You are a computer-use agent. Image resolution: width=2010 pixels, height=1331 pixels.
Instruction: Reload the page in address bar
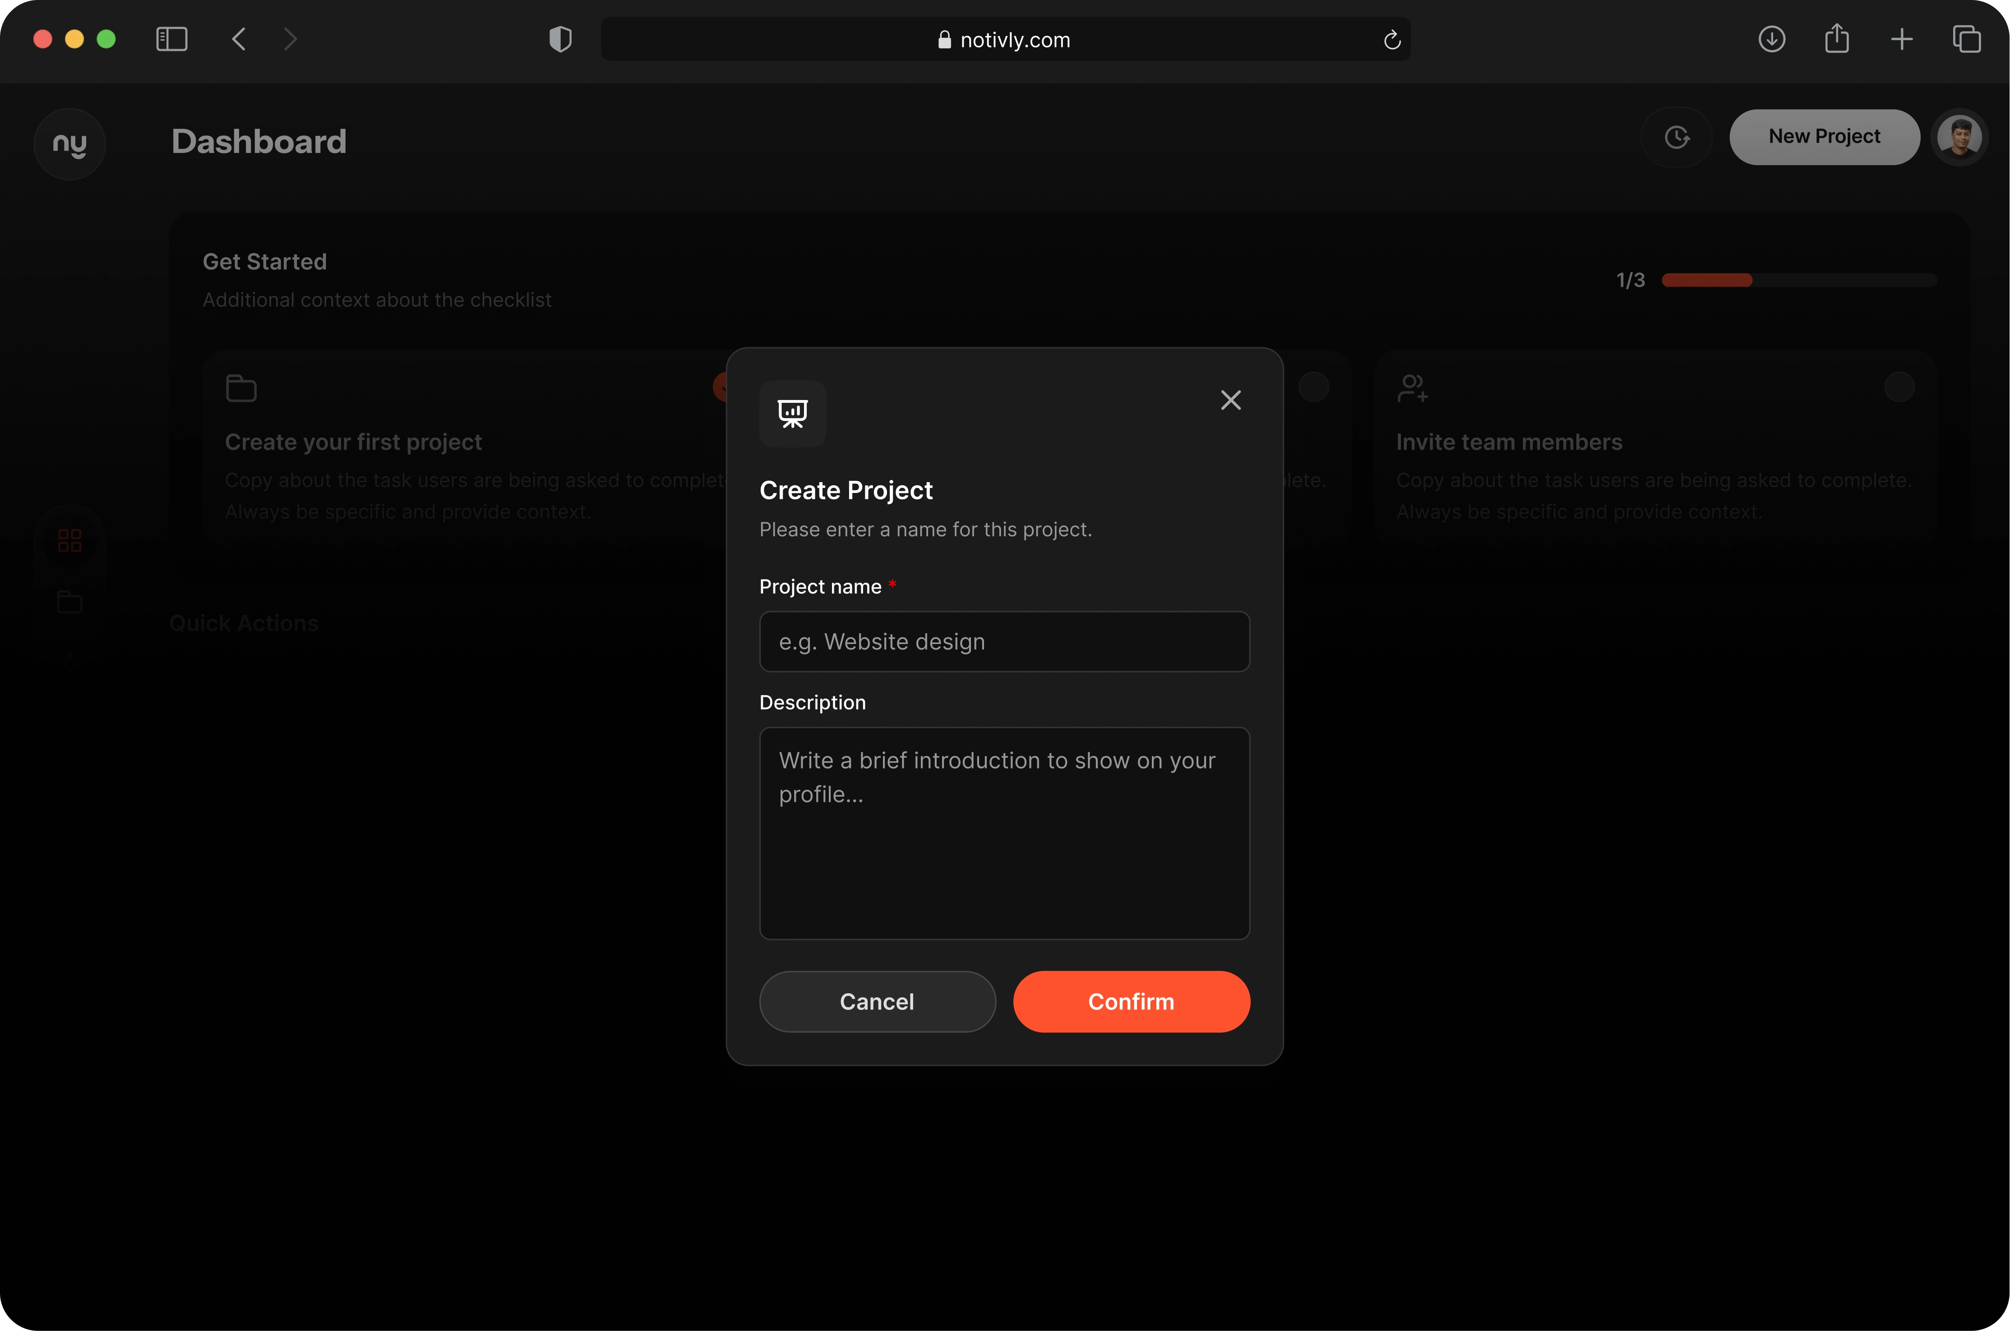click(1391, 40)
